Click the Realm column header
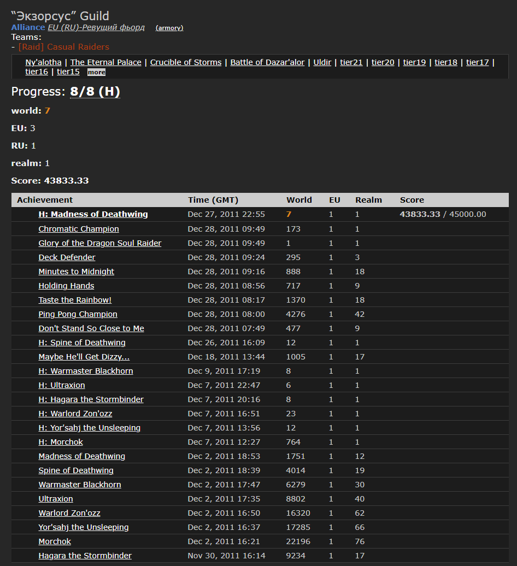This screenshot has height=566, width=517. click(x=368, y=199)
